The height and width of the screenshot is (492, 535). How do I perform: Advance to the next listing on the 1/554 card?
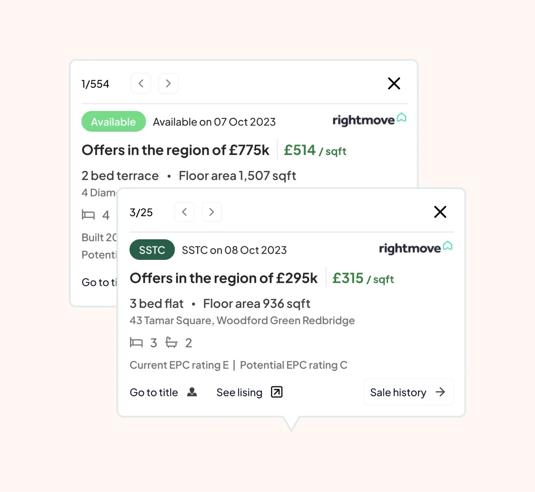(x=168, y=83)
